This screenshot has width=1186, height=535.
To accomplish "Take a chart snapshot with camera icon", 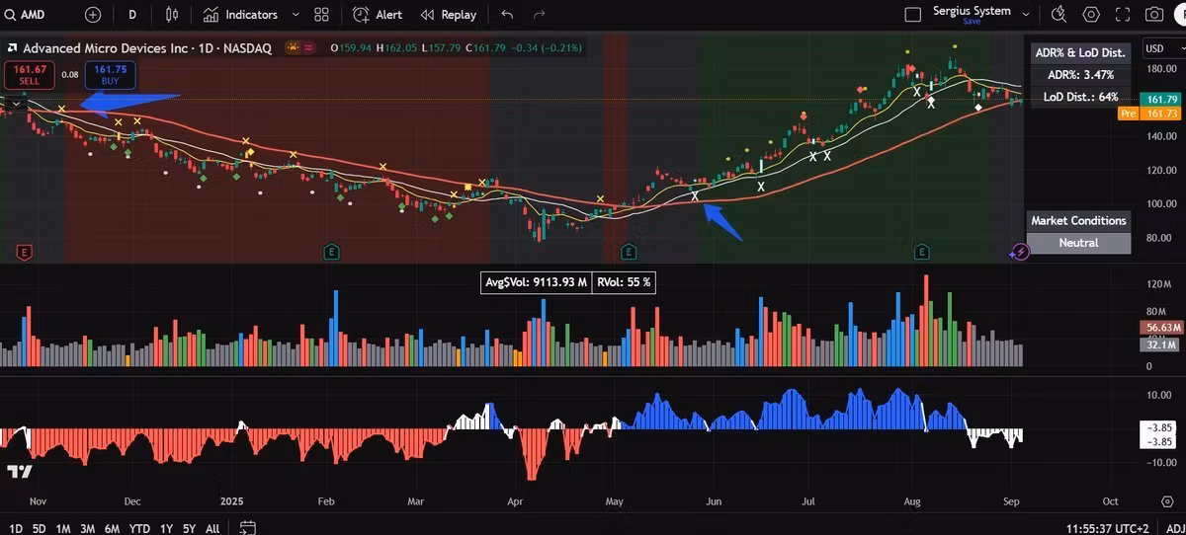I will [1153, 15].
